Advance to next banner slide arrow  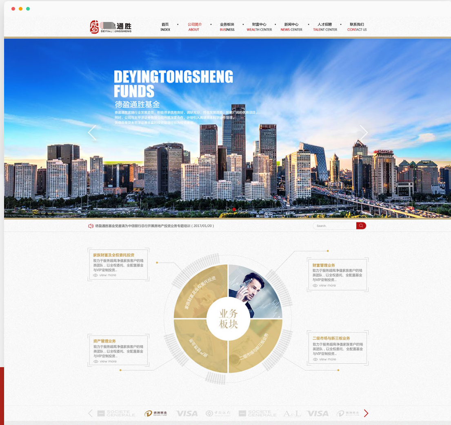tap(363, 133)
